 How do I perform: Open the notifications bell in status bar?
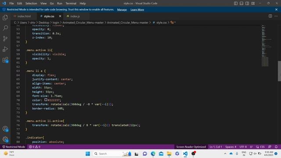click(x=276, y=147)
